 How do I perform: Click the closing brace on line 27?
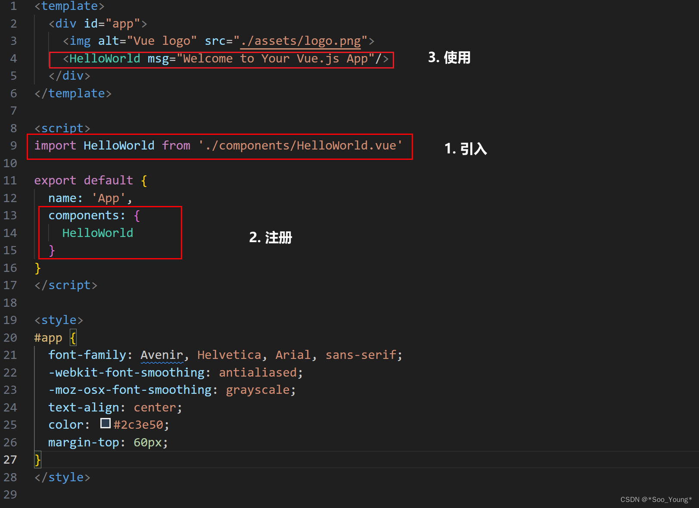pos(38,460)
